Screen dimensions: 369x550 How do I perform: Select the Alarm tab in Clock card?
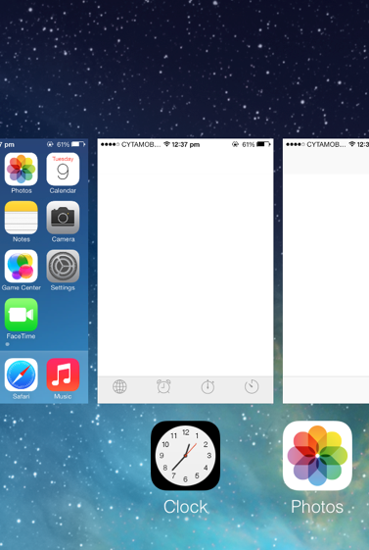(163, 386)
